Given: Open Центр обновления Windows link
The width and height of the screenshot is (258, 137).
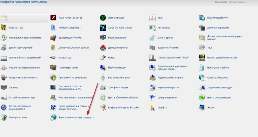Looking at the screenshot, I should click(x=123, y=97).
